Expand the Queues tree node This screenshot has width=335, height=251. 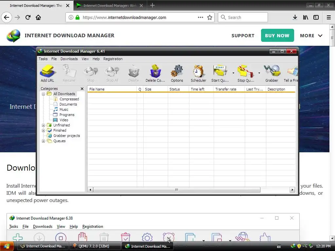pyautogui.click(x=44, y=141)
